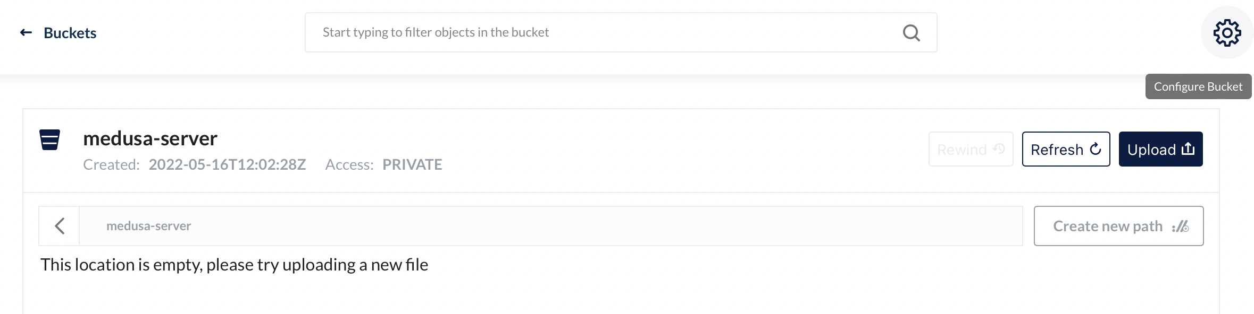
Task: Click the back arrow next to Buckets
Action: click(25, 32)
